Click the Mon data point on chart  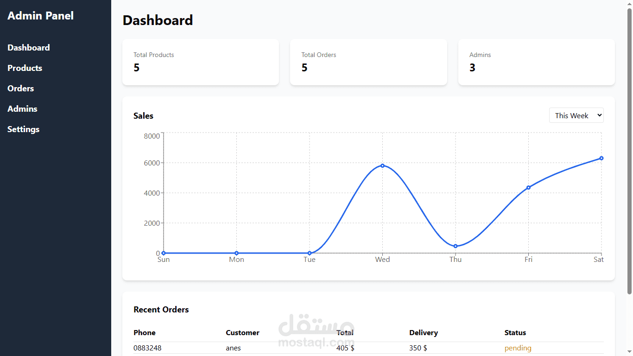click(236, 253)
